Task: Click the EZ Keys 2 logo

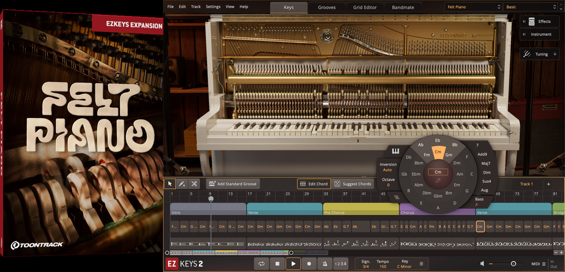Action: click(184, 264)
